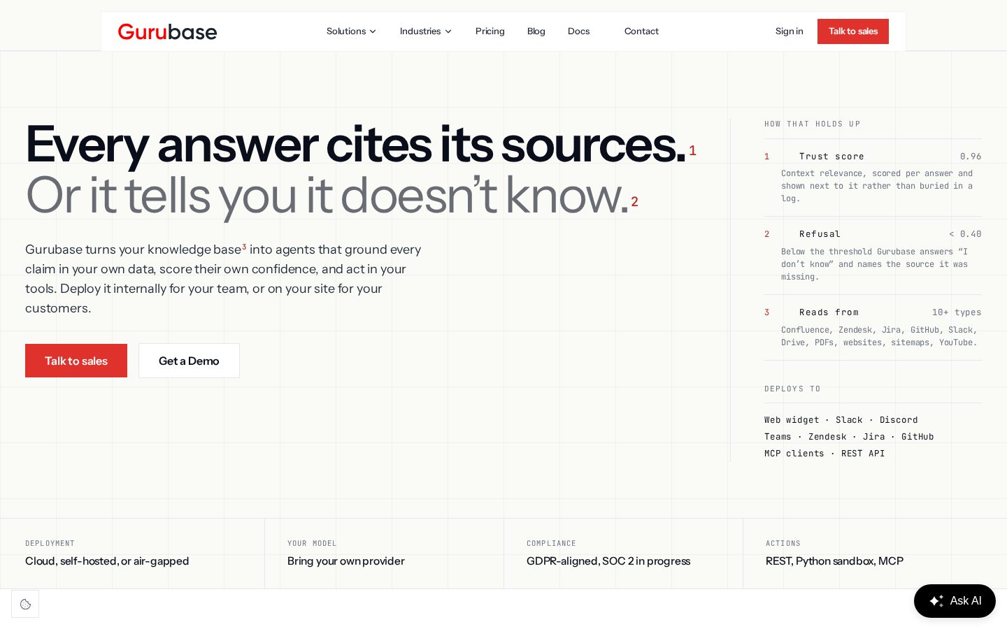Viewport: 1007px width, 629px height.
Task: Expand the Solutions dropdown menu
Action: tap(351, 31)
